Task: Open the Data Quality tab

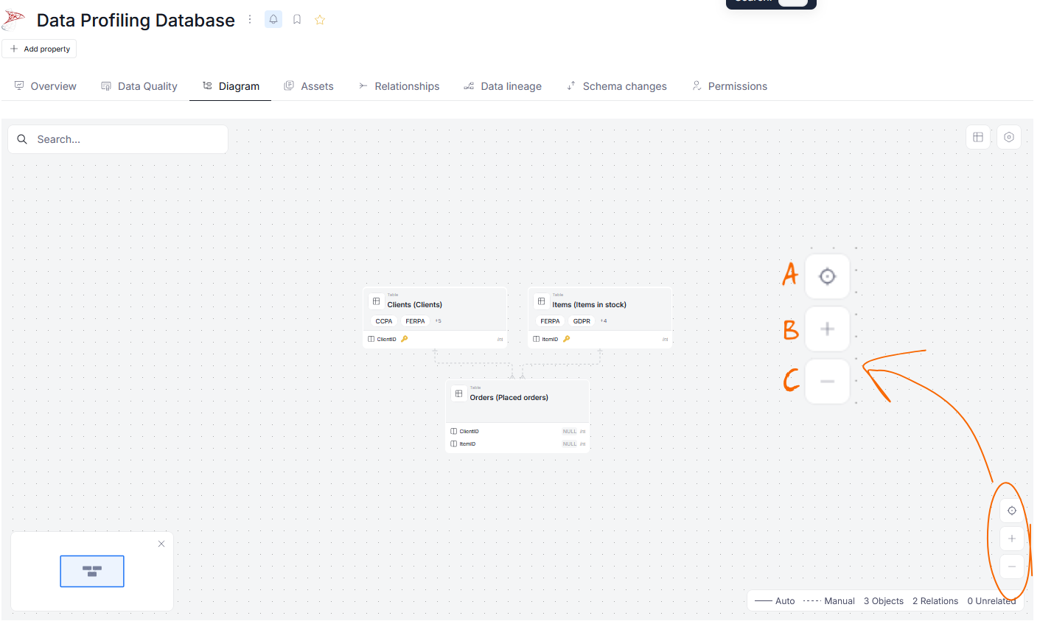Action: coord(139,86)
